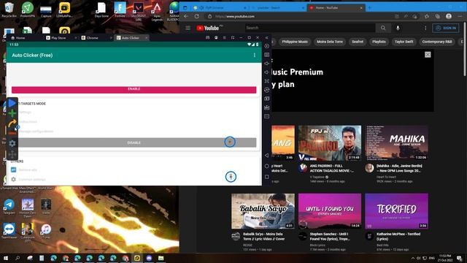Open the emulator hamburger menu in title bar
This screenshot has width=467, height=263.
click(224, 38)
